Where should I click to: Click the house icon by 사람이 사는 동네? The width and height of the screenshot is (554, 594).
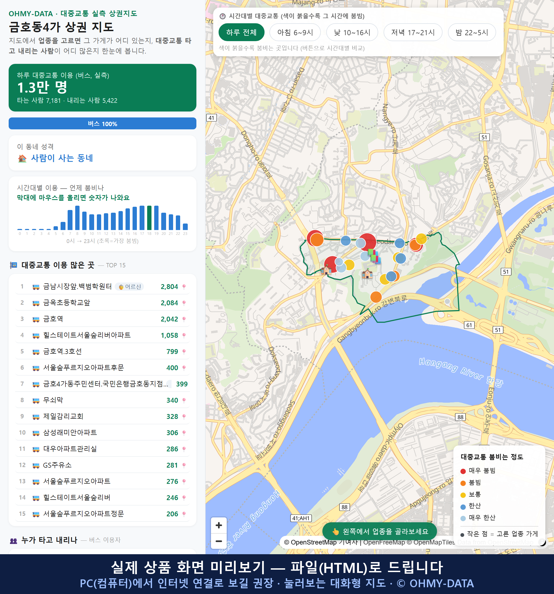click(x=22, y=158)
